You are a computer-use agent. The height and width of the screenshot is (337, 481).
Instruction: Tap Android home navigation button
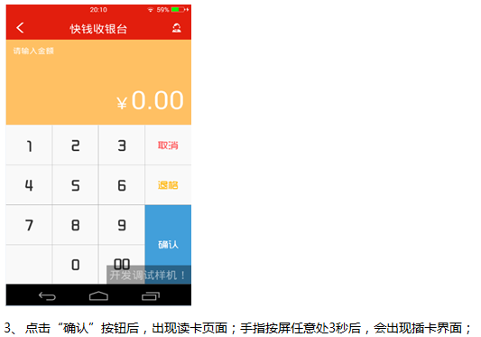[98, 295]
